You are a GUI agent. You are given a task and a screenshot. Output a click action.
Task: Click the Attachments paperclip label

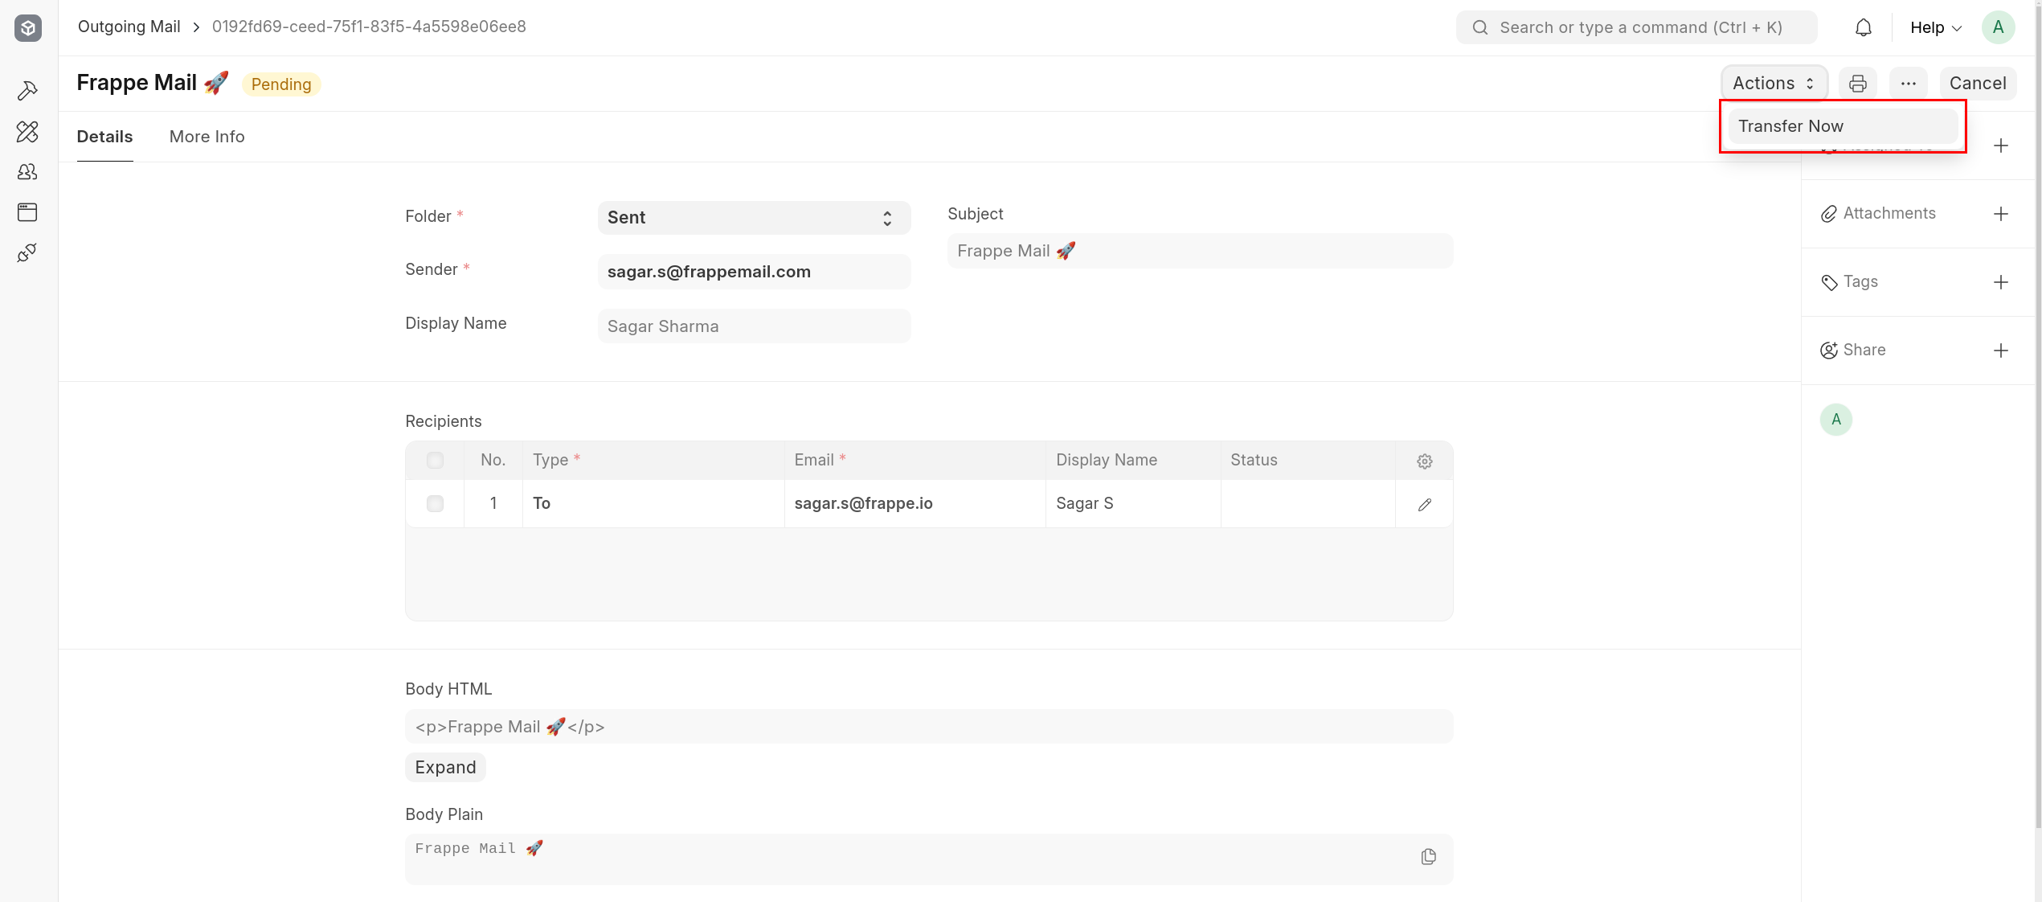click(x=1878, y=214)
